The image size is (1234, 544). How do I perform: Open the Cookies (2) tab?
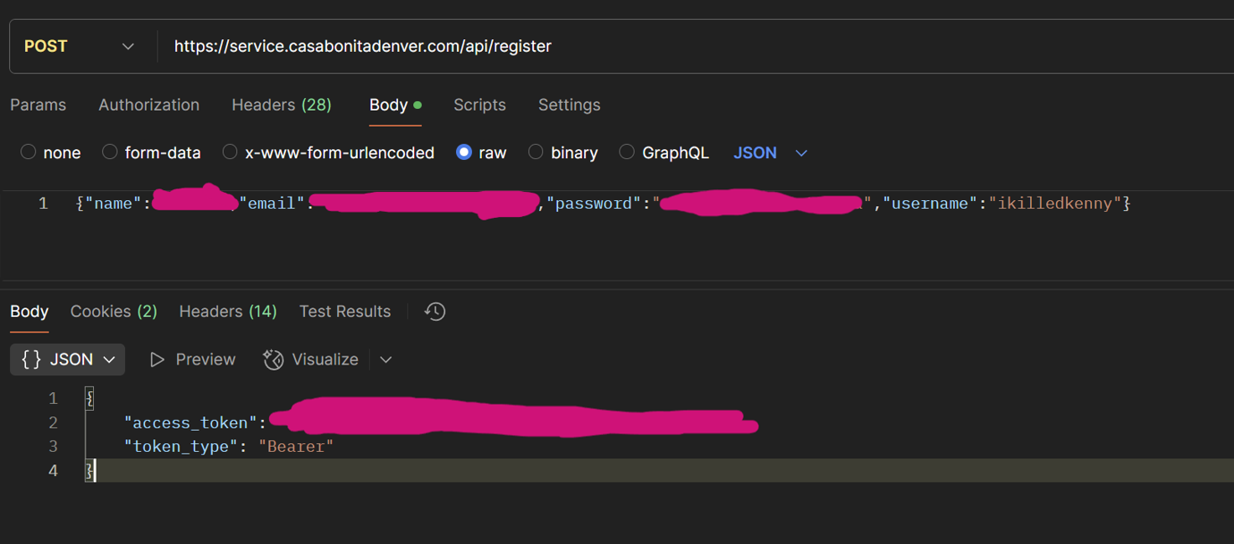(x=114, y=311)
